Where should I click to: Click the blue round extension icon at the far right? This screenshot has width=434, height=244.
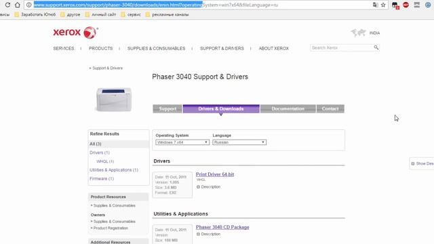428,5
